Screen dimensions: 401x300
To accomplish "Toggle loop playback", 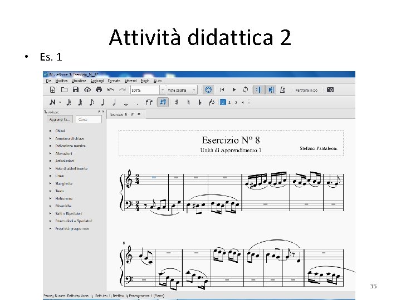I will 245,90.
